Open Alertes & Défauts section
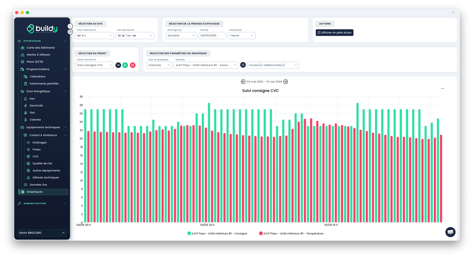Viewport: 473px width, 258px height. (38, 55)
